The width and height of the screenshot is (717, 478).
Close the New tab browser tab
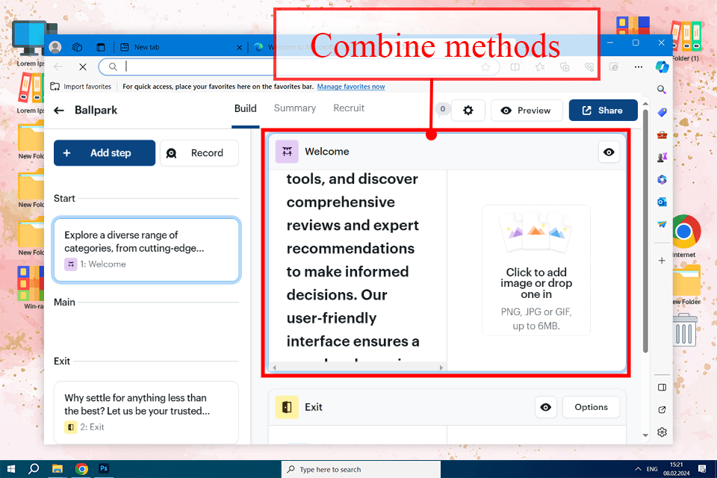click(239, 47)
